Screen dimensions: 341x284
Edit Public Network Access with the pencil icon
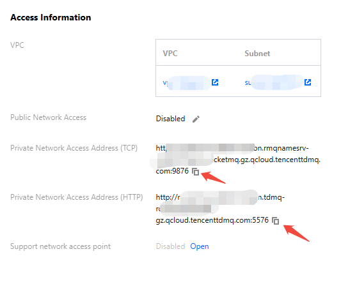[196, 119]
